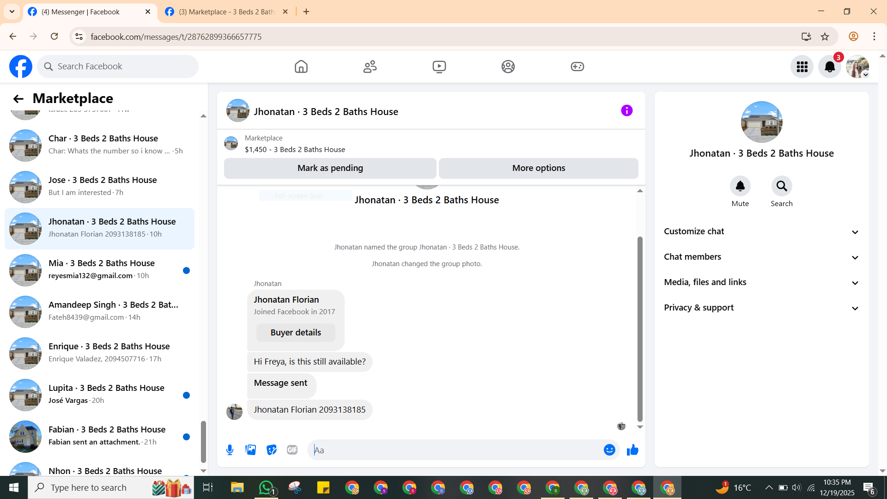Screen dimensions: 887x499
Task: Send a thumbs up like
Action: [632, 450]
